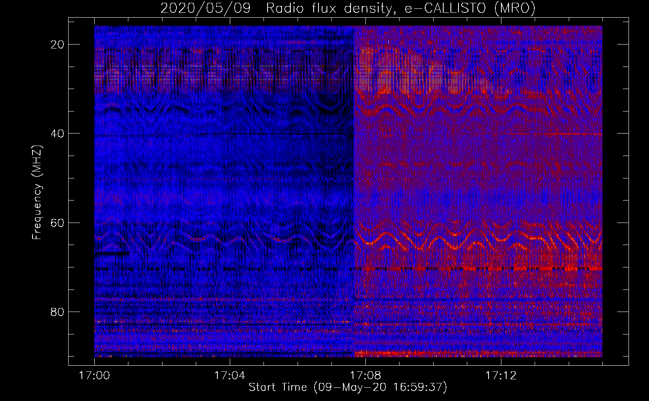The height and width of the screenshot is (401, 649).
Task: Click the '20' frequency tick label
Action: 58,45
